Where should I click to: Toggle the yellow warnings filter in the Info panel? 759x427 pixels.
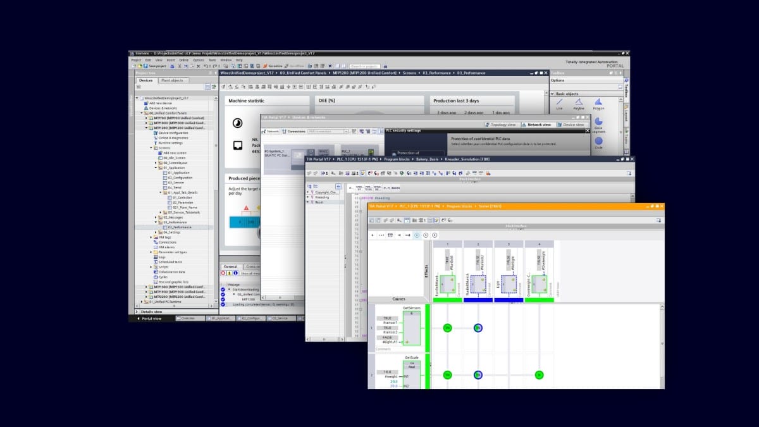pyautogui.click(x=229, y=273)
